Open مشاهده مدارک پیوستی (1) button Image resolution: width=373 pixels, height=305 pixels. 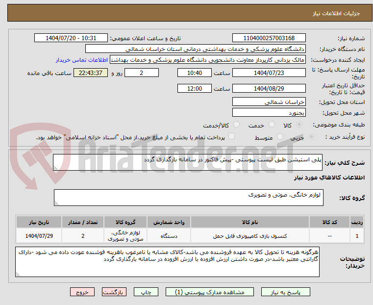(x=210, y=292)
